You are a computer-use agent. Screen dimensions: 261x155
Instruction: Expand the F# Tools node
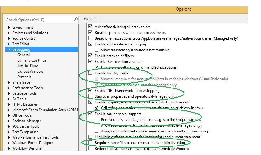(9, 99)
